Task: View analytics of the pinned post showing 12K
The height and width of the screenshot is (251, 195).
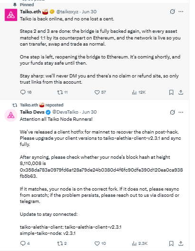Action: pos(139,92)
